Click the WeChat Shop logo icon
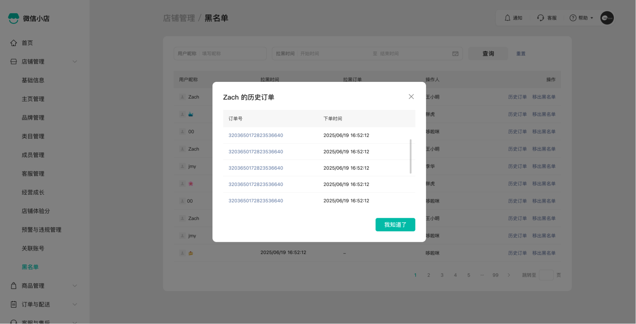This screenshot has width=636, height=324. click(x=14, y=18)
